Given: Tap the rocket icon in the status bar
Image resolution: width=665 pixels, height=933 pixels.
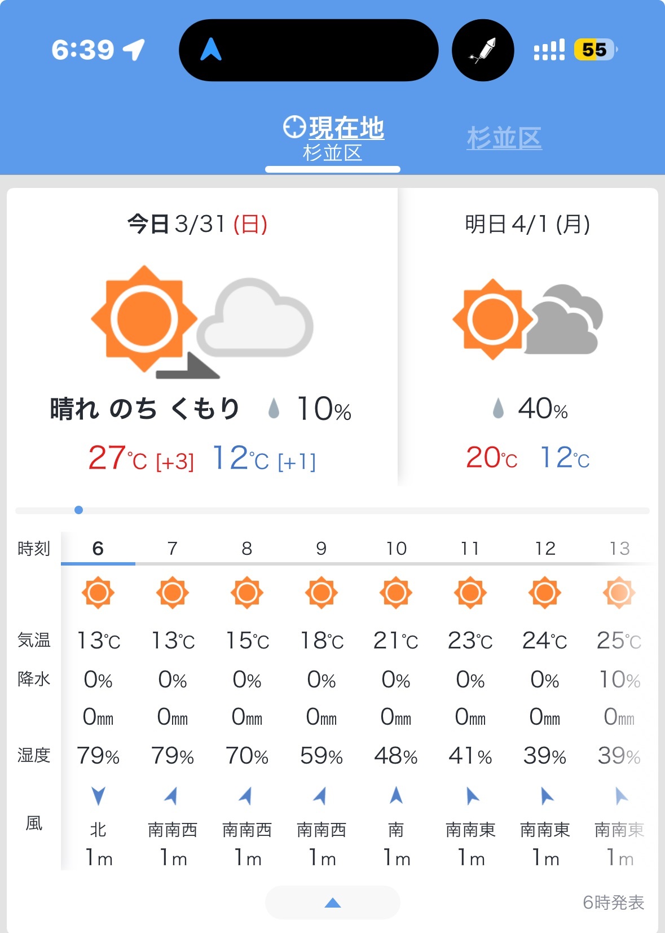Looking at the screenshot, I should [x=483, y=50].
